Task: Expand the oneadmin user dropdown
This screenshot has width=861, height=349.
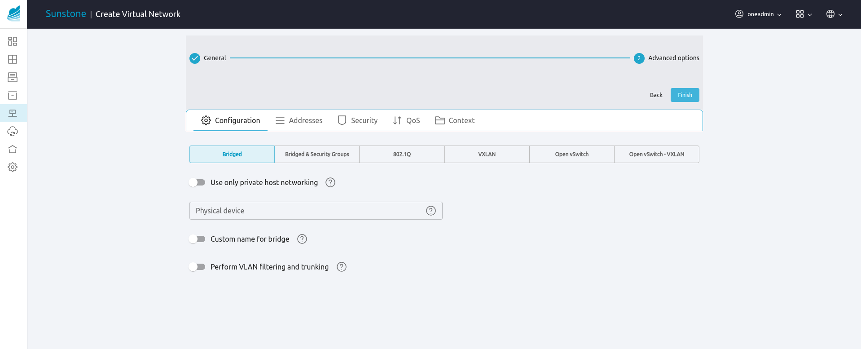Action: 759,14
